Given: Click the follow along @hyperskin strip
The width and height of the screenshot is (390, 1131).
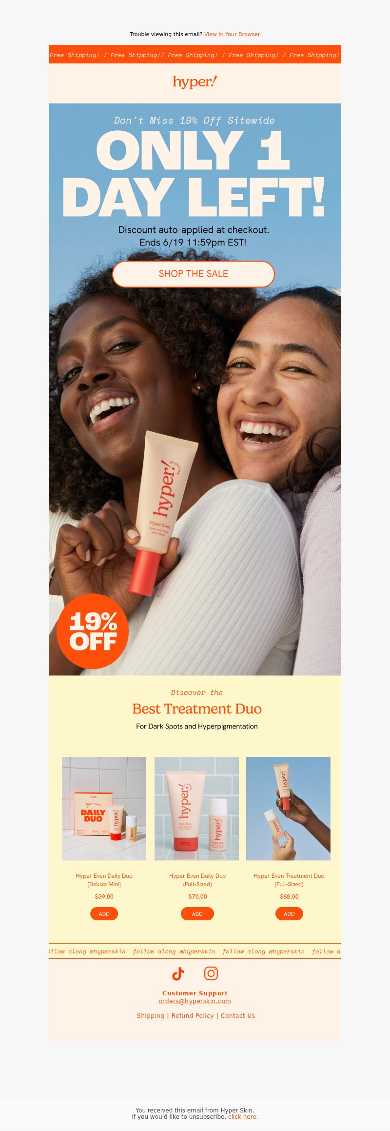Looking at the screenshot, I should pyautogui.click(x=195, y=951).
